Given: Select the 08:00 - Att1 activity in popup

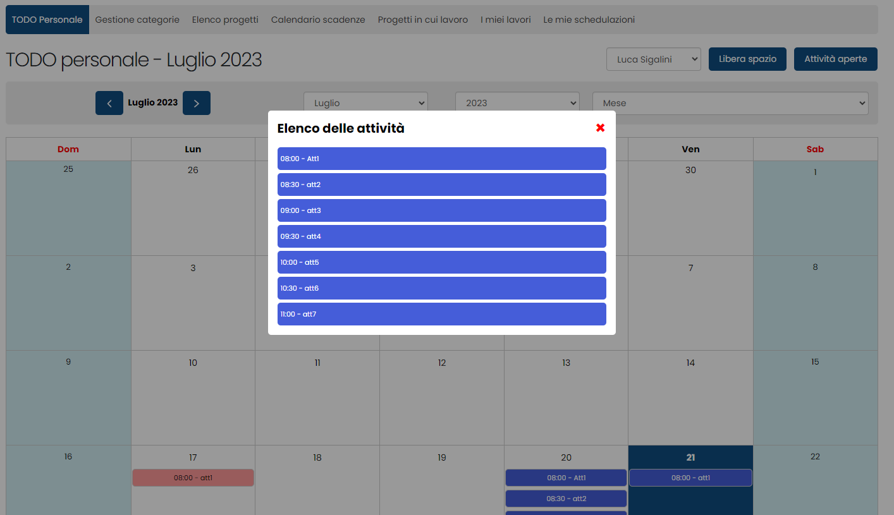Looking at the screenshot, I should 441,159.
